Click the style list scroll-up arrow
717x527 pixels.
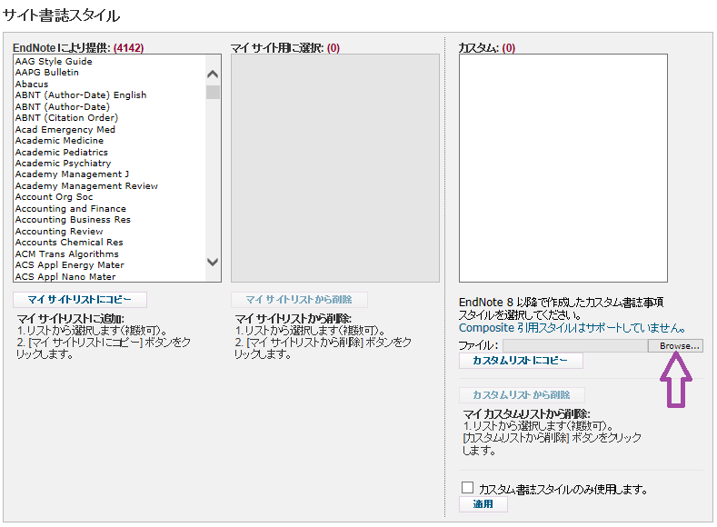coord(213,74)
